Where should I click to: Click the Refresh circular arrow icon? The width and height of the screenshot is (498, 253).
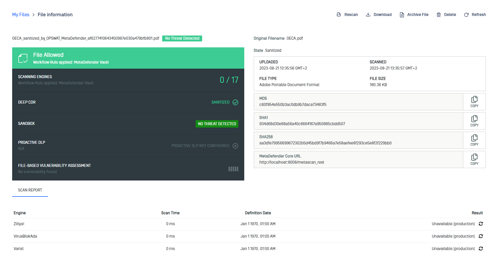coord(466,15)
